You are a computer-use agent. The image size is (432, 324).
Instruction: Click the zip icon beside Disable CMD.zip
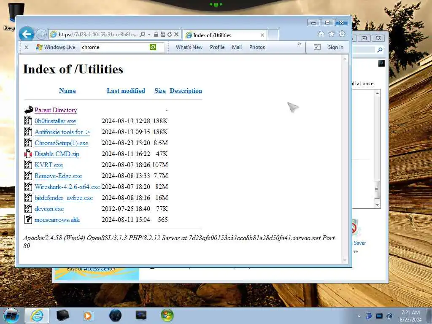28,154
